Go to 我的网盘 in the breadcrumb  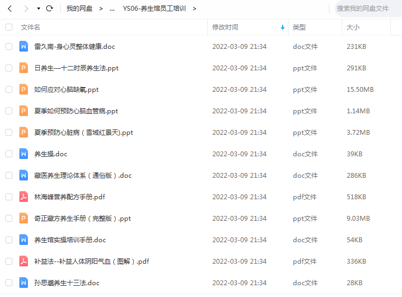[x=79, y=9]
